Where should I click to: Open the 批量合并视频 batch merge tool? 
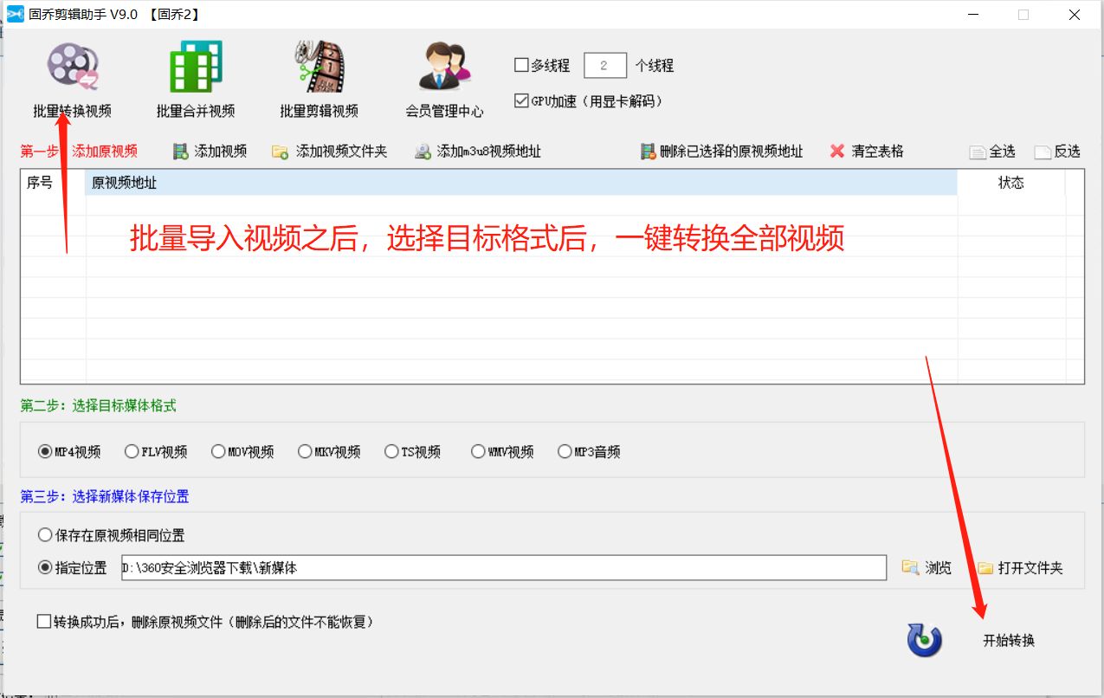pyautogui.click(x=195, y=78)
